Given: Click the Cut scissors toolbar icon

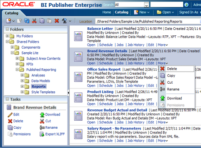Looking at the screenshot, I should click(34, 21).
